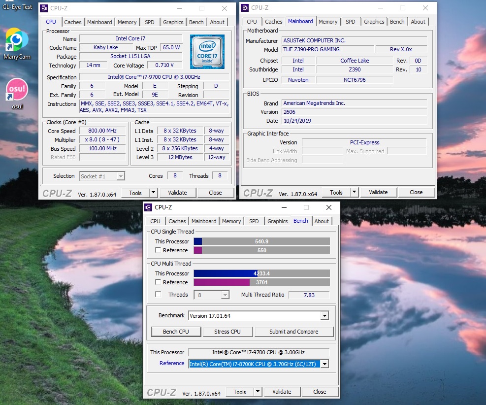Tick the Threads checkbox
Screen dimensions: 486x405
tap(158, 295)
